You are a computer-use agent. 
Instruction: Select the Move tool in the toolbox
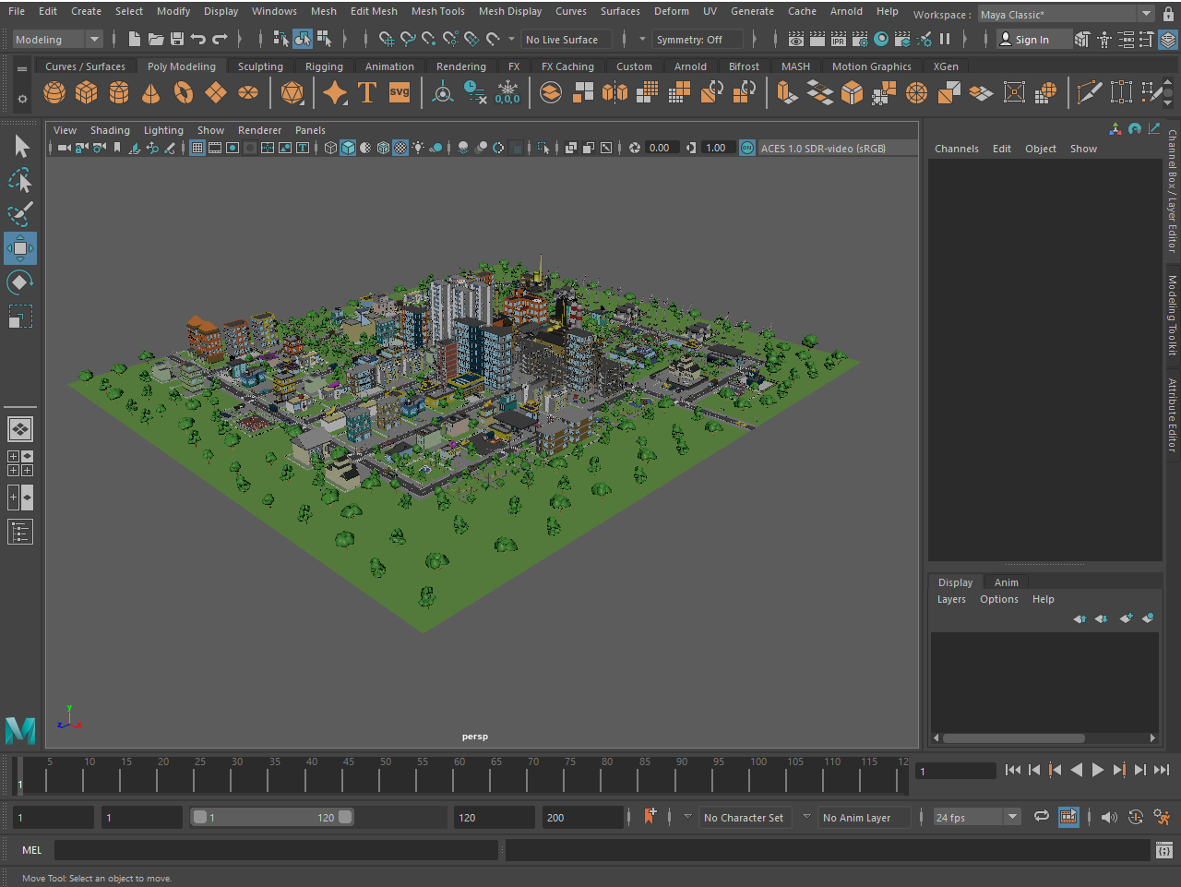coord(20,248)
